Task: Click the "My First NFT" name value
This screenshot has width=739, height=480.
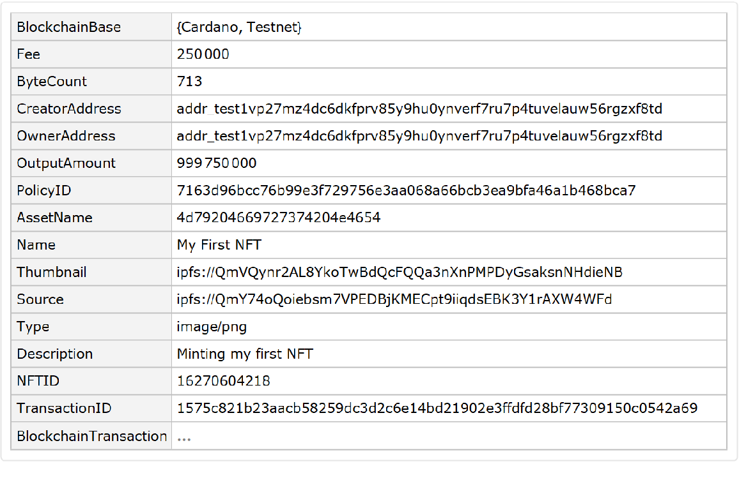Action: point(219,245)
